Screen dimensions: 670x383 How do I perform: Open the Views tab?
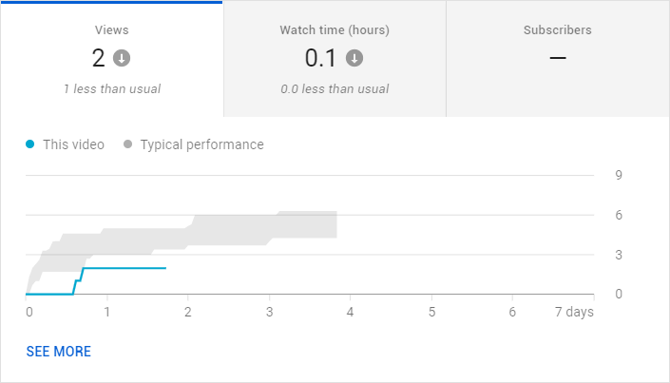pos(111,59)
